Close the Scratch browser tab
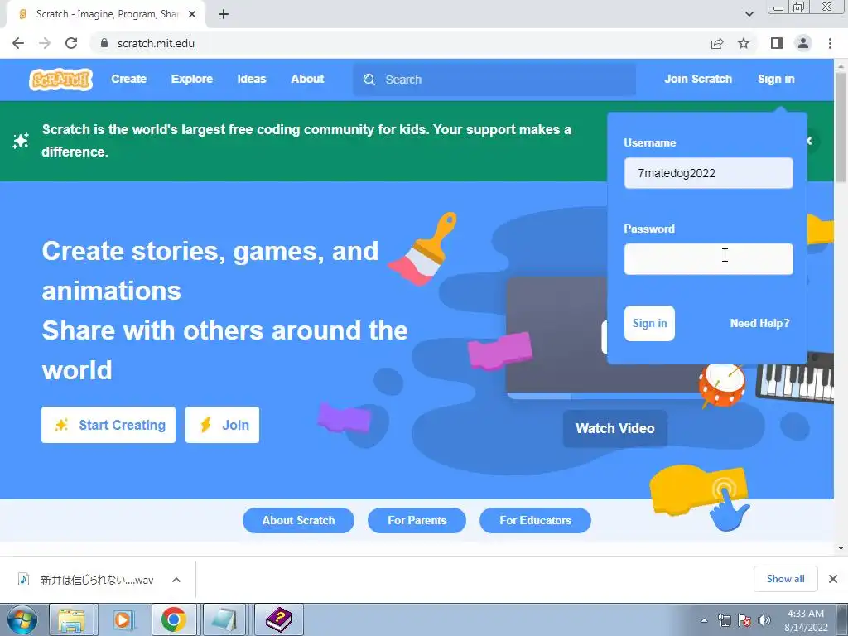848x636 pixels. pos(192,14)
